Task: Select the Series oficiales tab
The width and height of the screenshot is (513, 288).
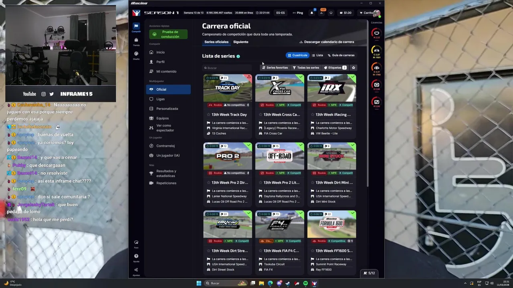Action: click(216, 42)
